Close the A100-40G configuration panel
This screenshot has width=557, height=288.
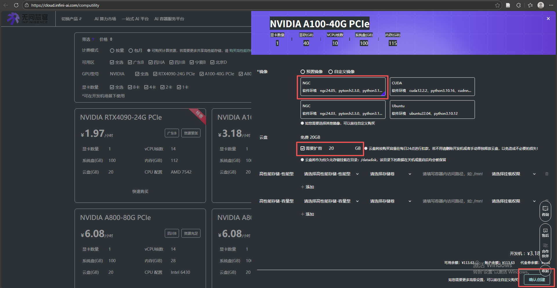click(x=548, y=19)
